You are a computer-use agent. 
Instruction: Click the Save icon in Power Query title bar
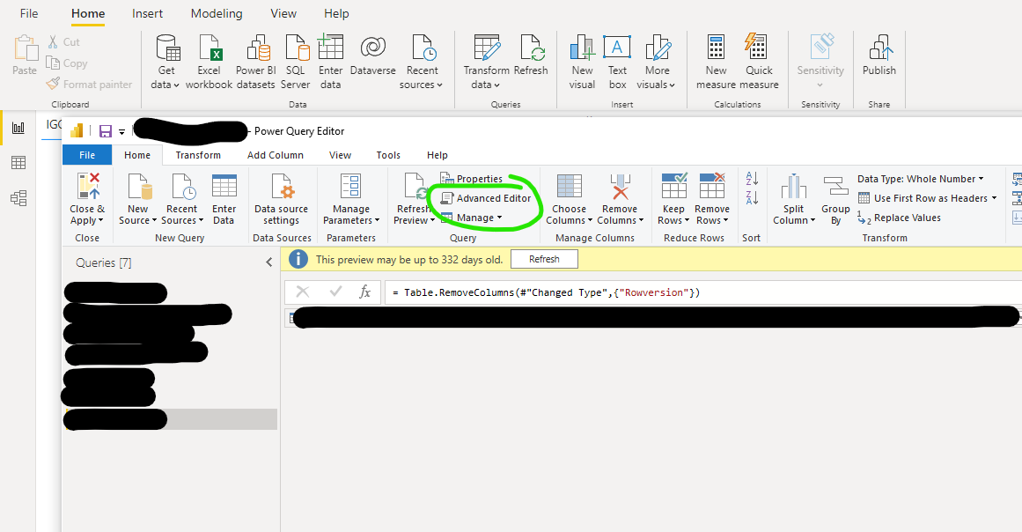click(x=105, y=131)
